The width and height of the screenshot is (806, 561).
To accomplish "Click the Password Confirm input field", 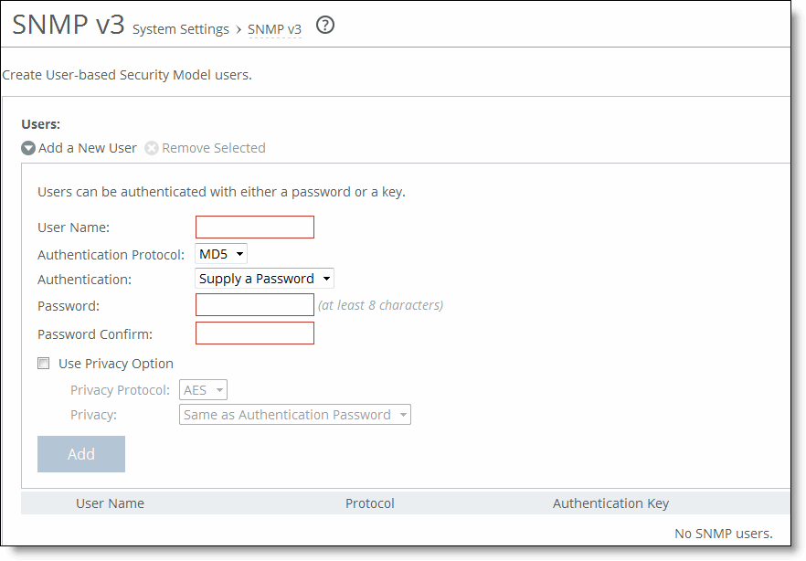I will point(254,333).
